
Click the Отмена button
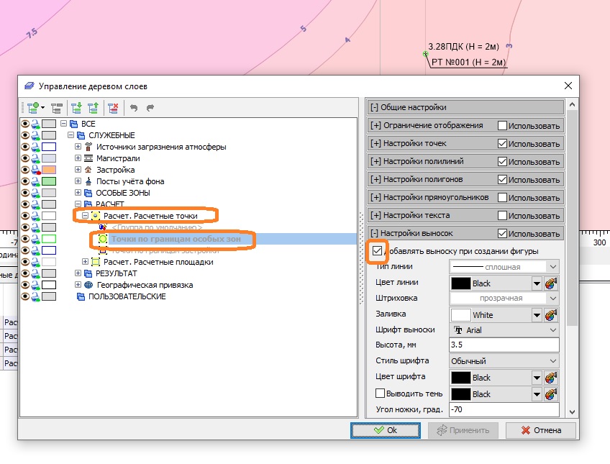click(540, 430)
